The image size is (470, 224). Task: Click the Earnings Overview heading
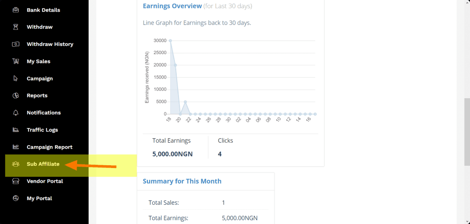coord(172,6)
